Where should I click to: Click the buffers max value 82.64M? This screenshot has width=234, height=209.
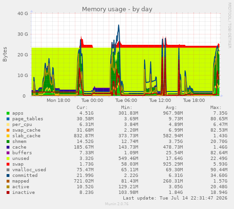(219, 153)
